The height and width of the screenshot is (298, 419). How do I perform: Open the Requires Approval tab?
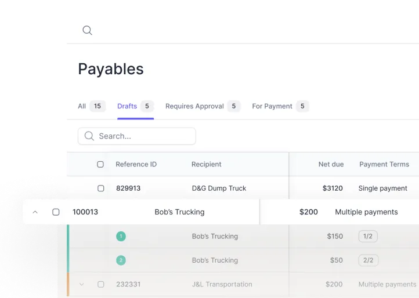coord(203,106)
